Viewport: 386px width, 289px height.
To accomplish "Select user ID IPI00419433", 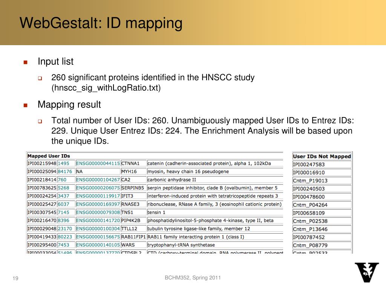I will point(42,237).
